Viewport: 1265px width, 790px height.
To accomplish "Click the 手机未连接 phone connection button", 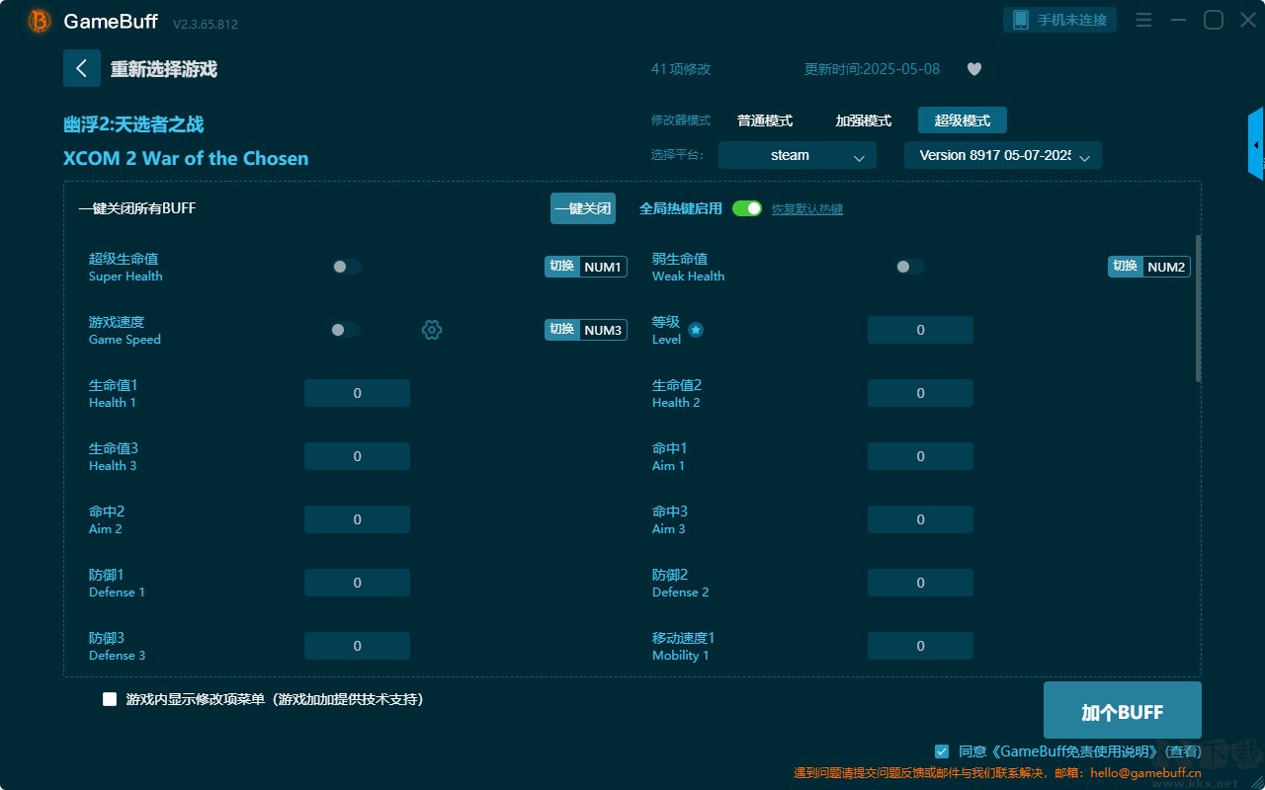I will [1060, 20].
